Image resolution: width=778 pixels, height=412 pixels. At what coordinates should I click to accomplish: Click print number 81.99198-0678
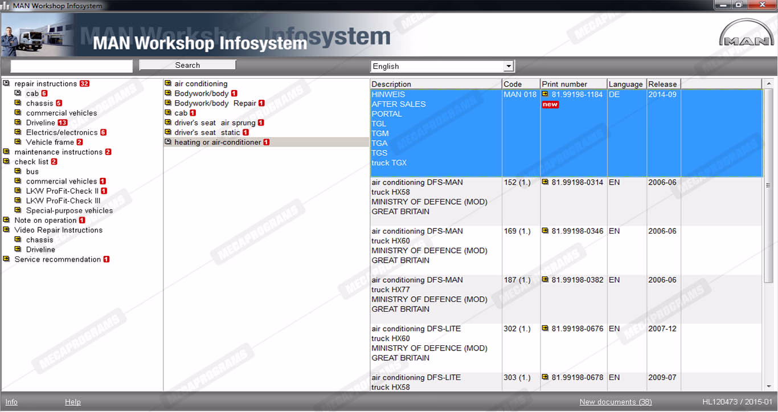(577, 377)
